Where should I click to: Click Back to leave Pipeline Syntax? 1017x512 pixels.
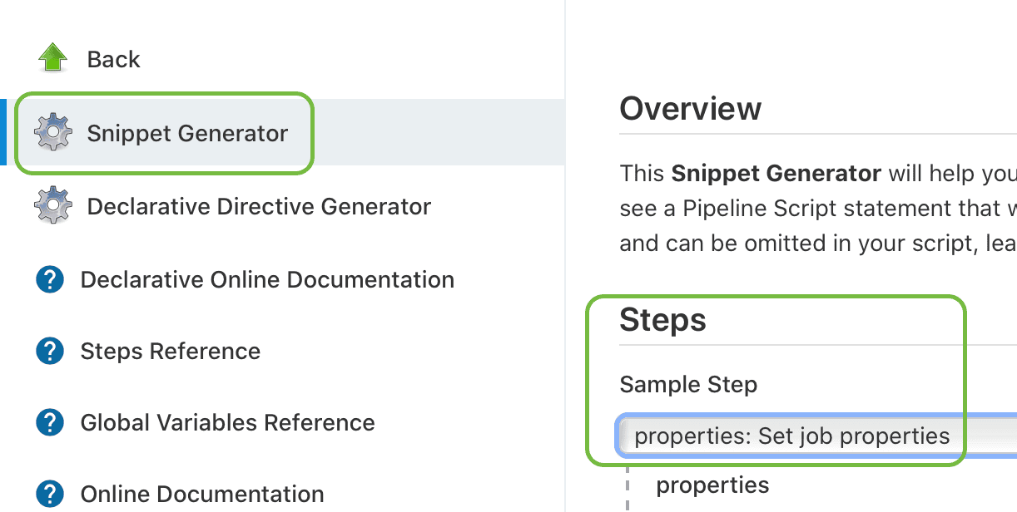[113, 58]
